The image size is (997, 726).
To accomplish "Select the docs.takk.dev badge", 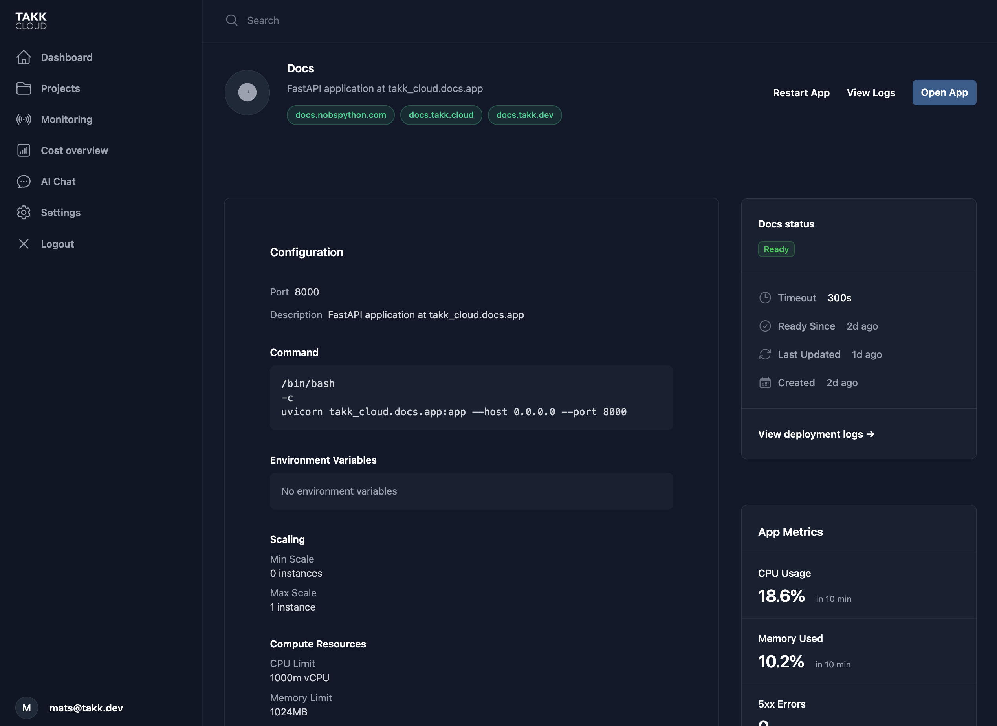I will click(x=524, y=115).
